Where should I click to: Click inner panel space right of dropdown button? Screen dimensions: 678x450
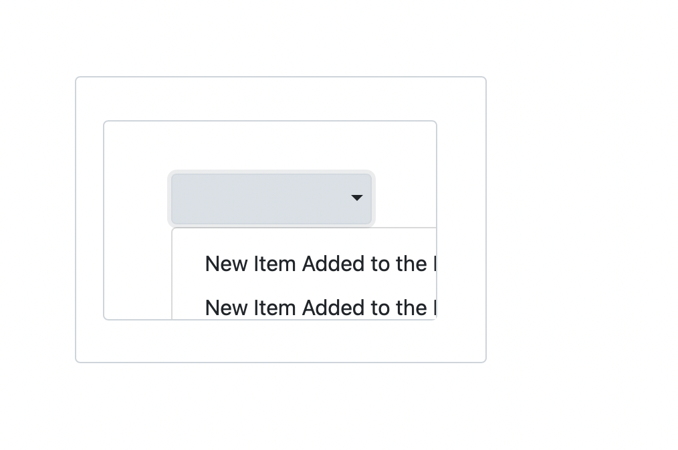point(405,199)
